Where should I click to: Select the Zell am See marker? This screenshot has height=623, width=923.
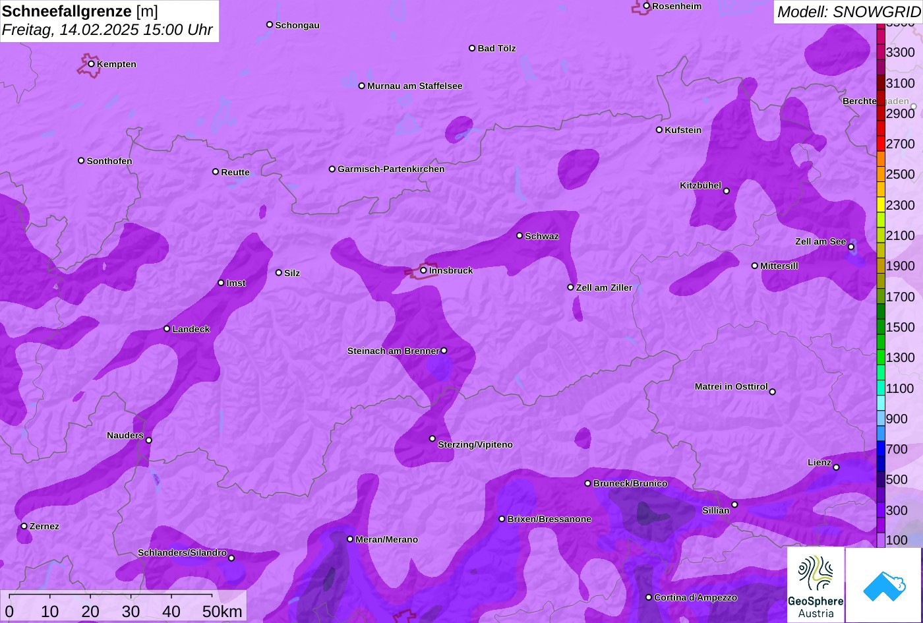click(x=851, y=247)
